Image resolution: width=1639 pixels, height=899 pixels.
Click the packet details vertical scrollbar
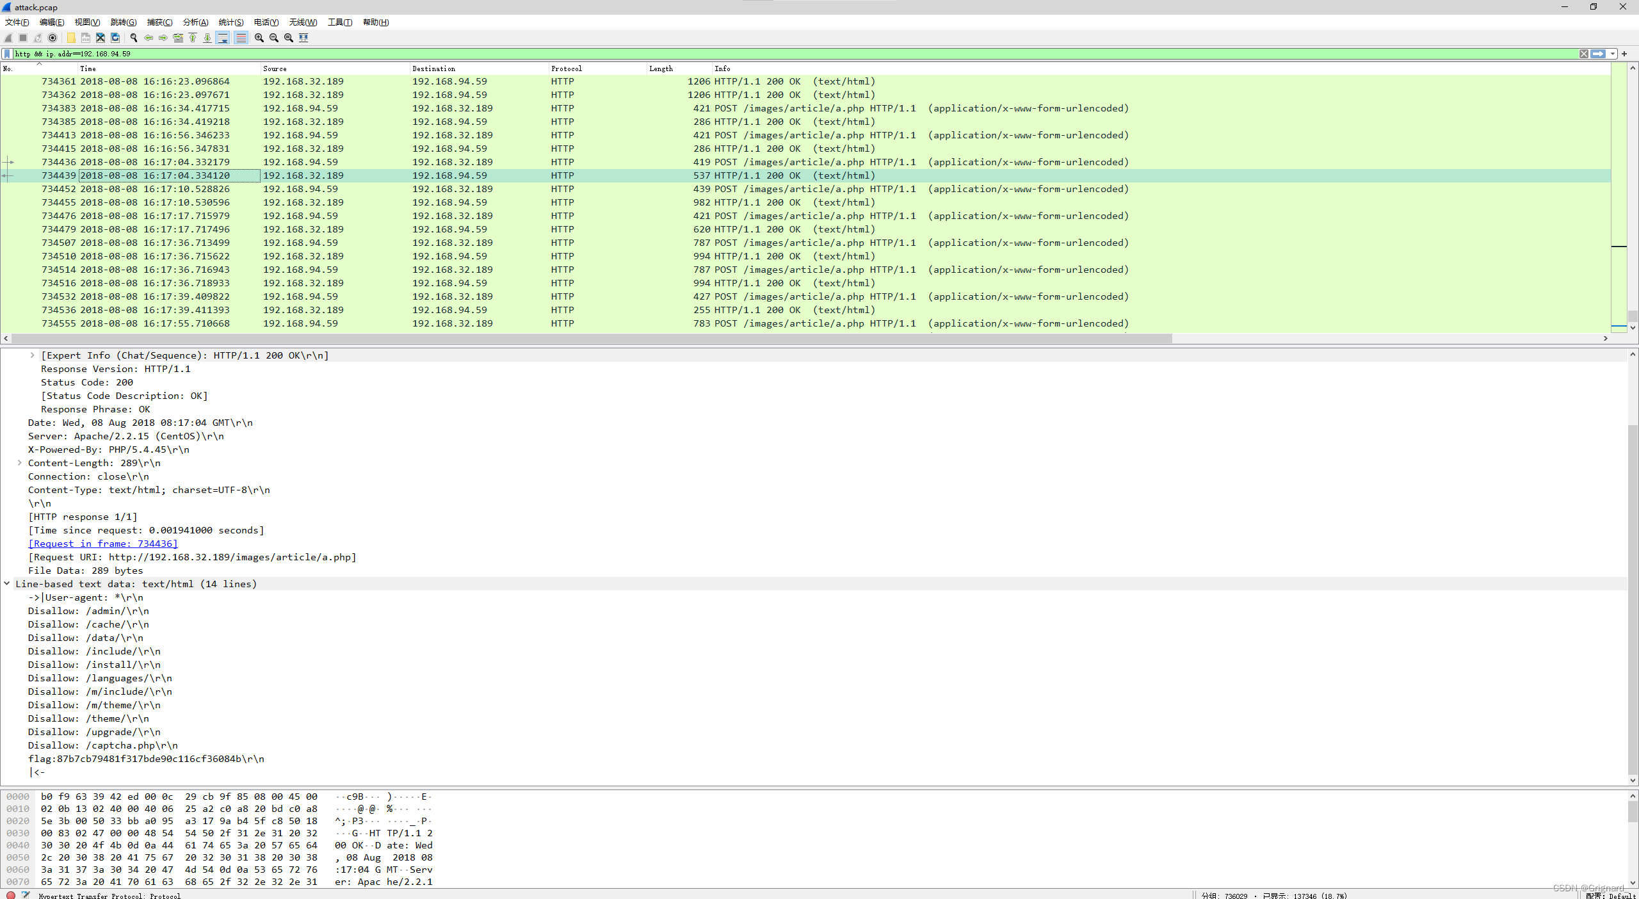(x=1633, y=599)
